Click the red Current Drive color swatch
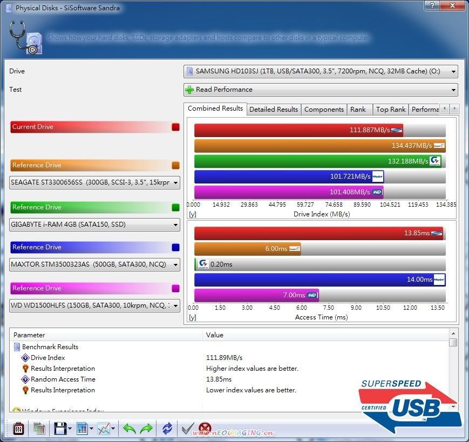469x442 pixels. (x=175, y=127)
